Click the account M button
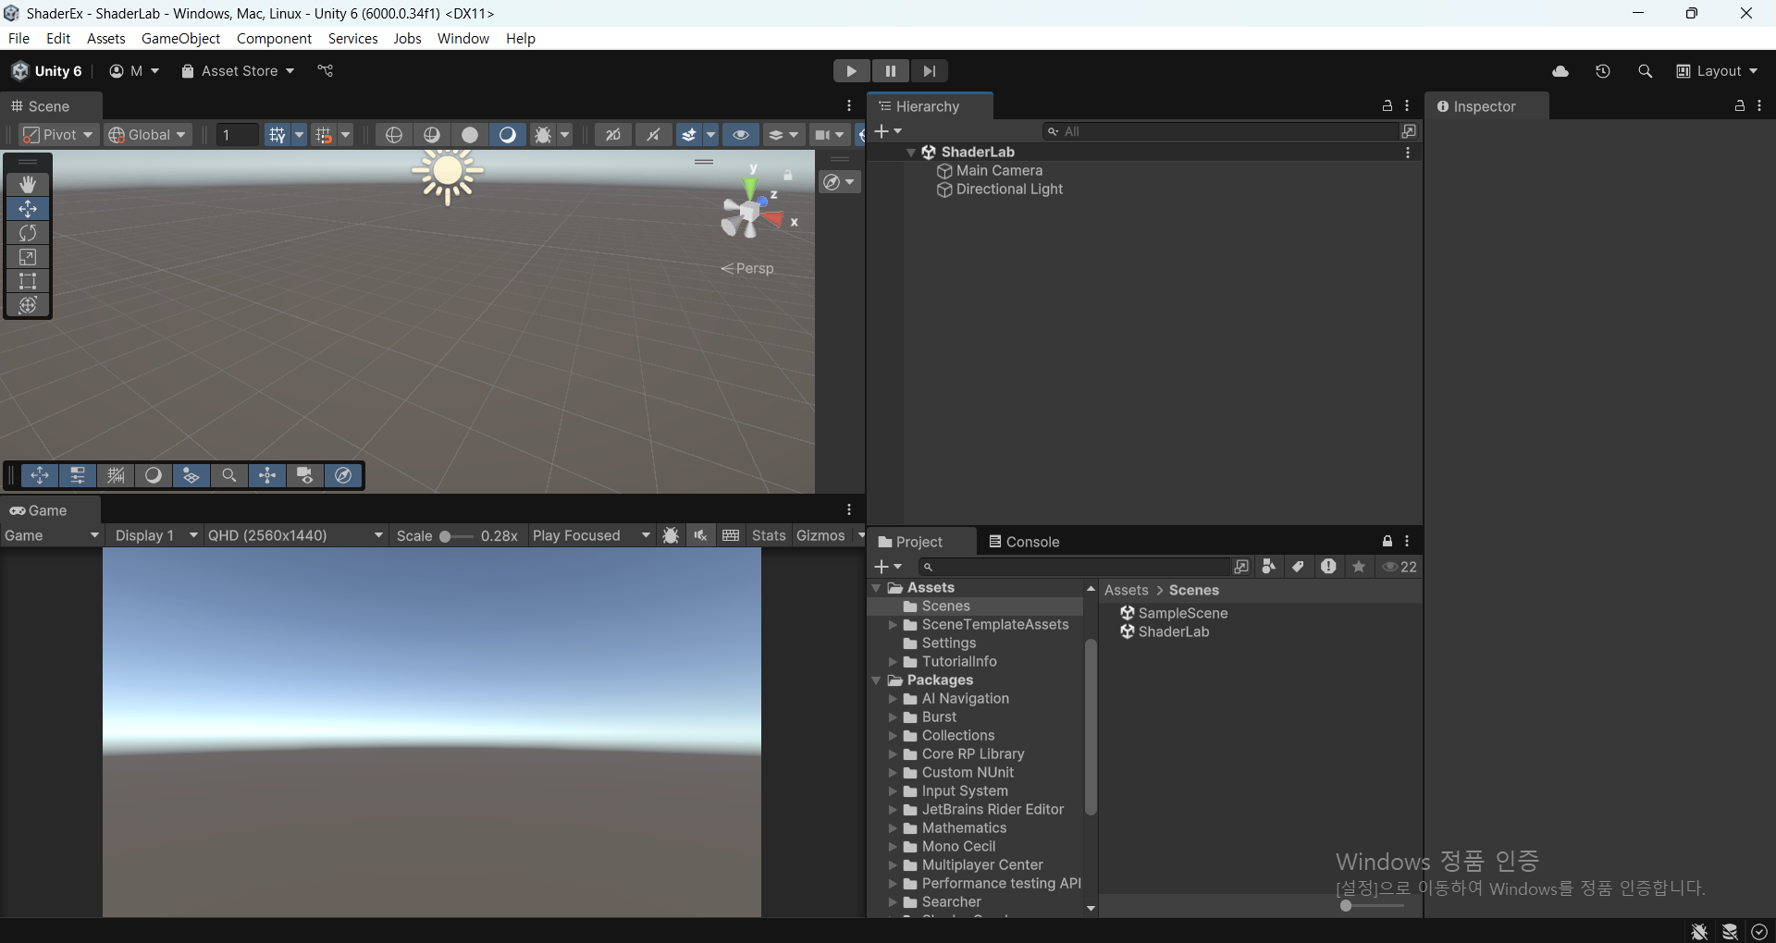This screenshot has height=943, width=1776. (x=134, y=71)
